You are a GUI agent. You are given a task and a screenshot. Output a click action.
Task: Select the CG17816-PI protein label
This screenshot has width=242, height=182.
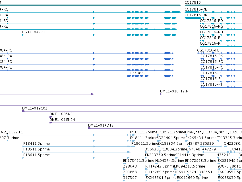point(211,79)
